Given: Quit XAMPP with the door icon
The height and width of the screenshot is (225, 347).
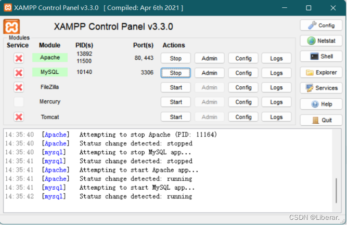Looking at the screenshot, I should click(321, 120).
